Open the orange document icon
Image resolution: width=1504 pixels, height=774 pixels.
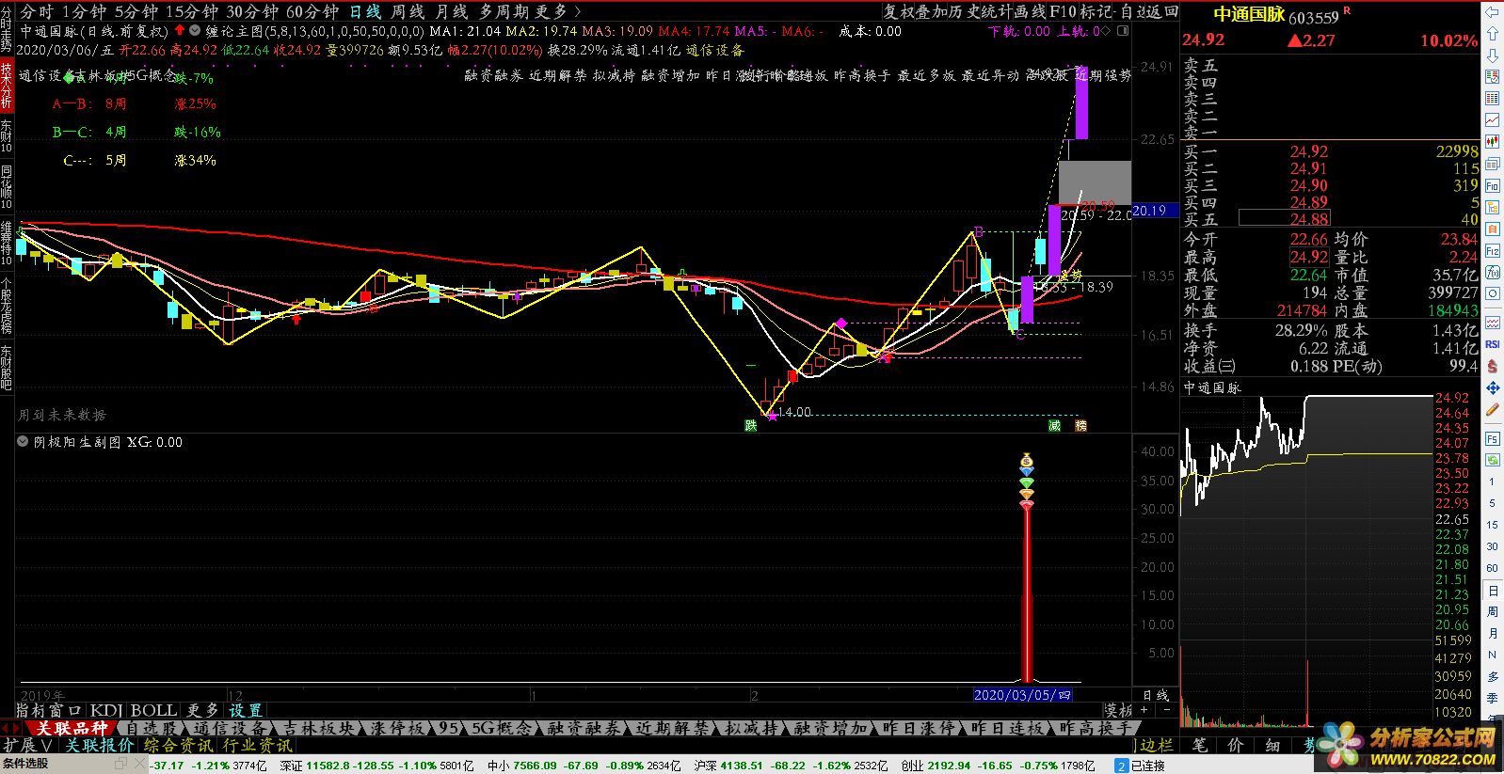point(1492,229)
